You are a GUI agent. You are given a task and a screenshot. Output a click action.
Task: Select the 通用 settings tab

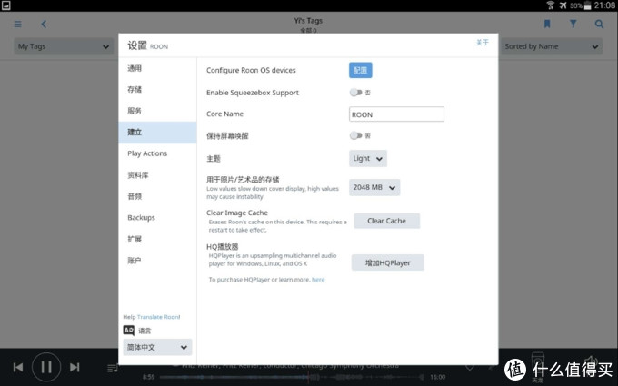[157, 68]
